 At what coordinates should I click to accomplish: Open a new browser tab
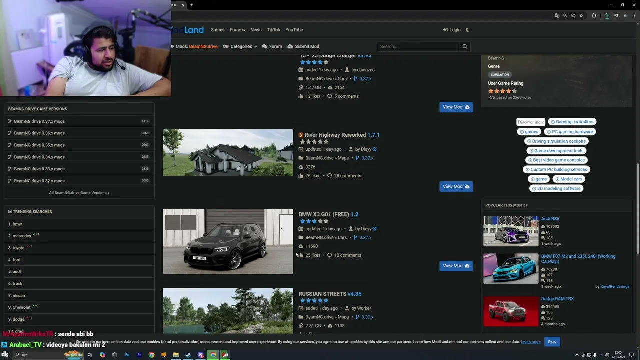[191, 5]
